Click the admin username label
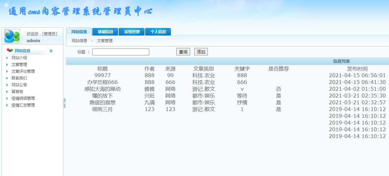Image resolution: width=389 pixels, height=176 pixels. [33, 41]
